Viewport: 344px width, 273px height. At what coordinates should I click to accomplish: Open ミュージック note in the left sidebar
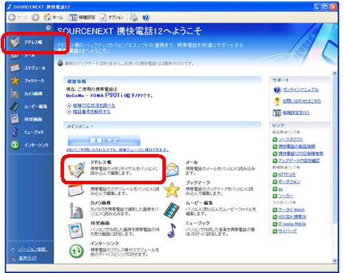coord(28,132)
